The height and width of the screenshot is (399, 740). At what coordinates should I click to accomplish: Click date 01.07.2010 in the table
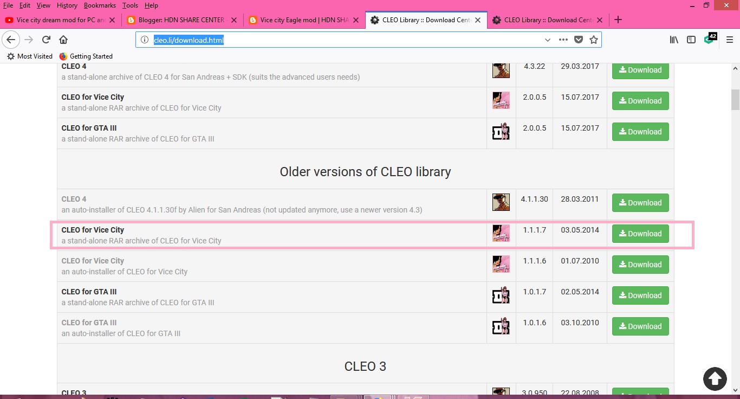point(580,261)
